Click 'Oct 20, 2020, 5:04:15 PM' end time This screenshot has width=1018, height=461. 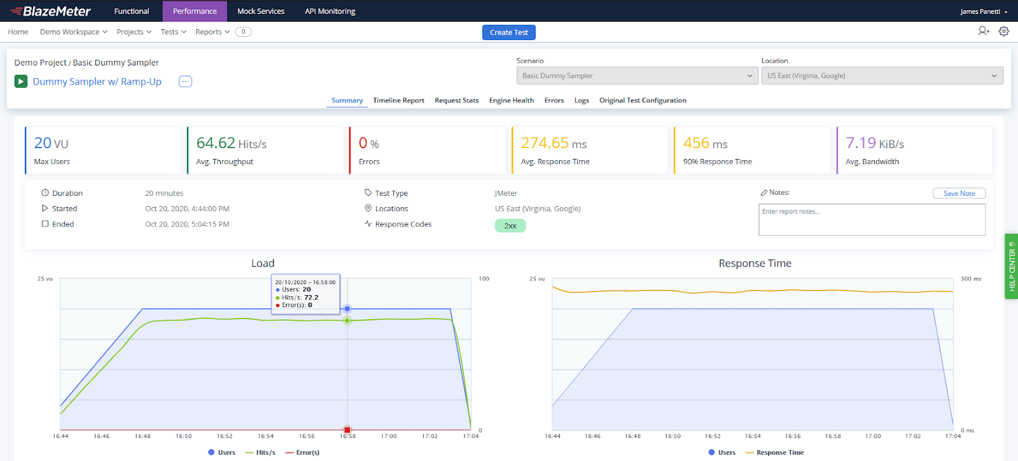pos(187,224)
